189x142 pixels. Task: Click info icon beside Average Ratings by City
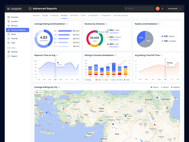pos(59,87)
